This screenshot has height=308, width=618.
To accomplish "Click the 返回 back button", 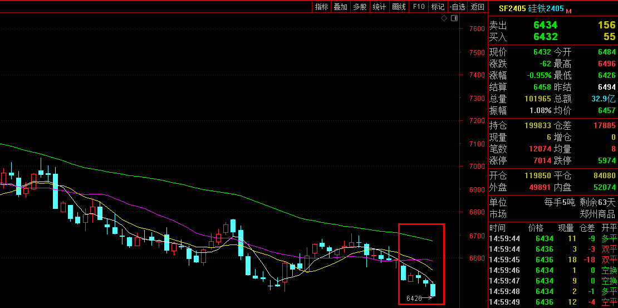I will 477,7.
